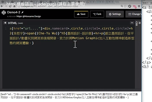Click browser back arrow
Viewport: 152px width, 102px height.
[x=2, y=6]
